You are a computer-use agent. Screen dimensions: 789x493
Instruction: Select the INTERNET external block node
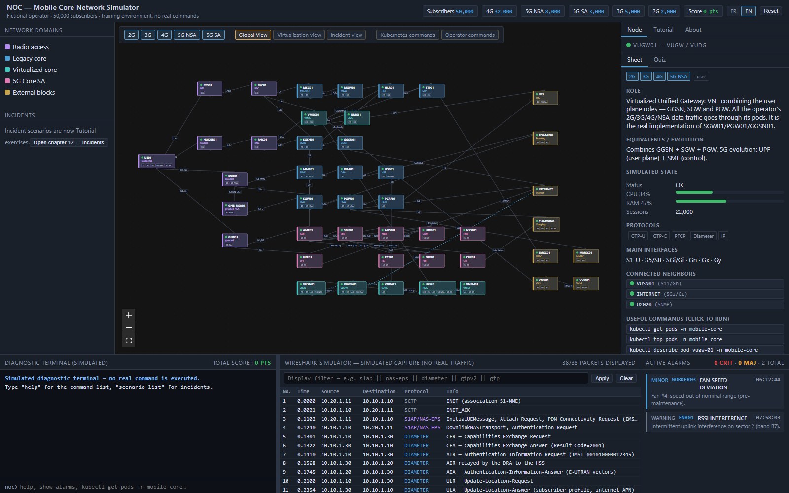[545, 191]
